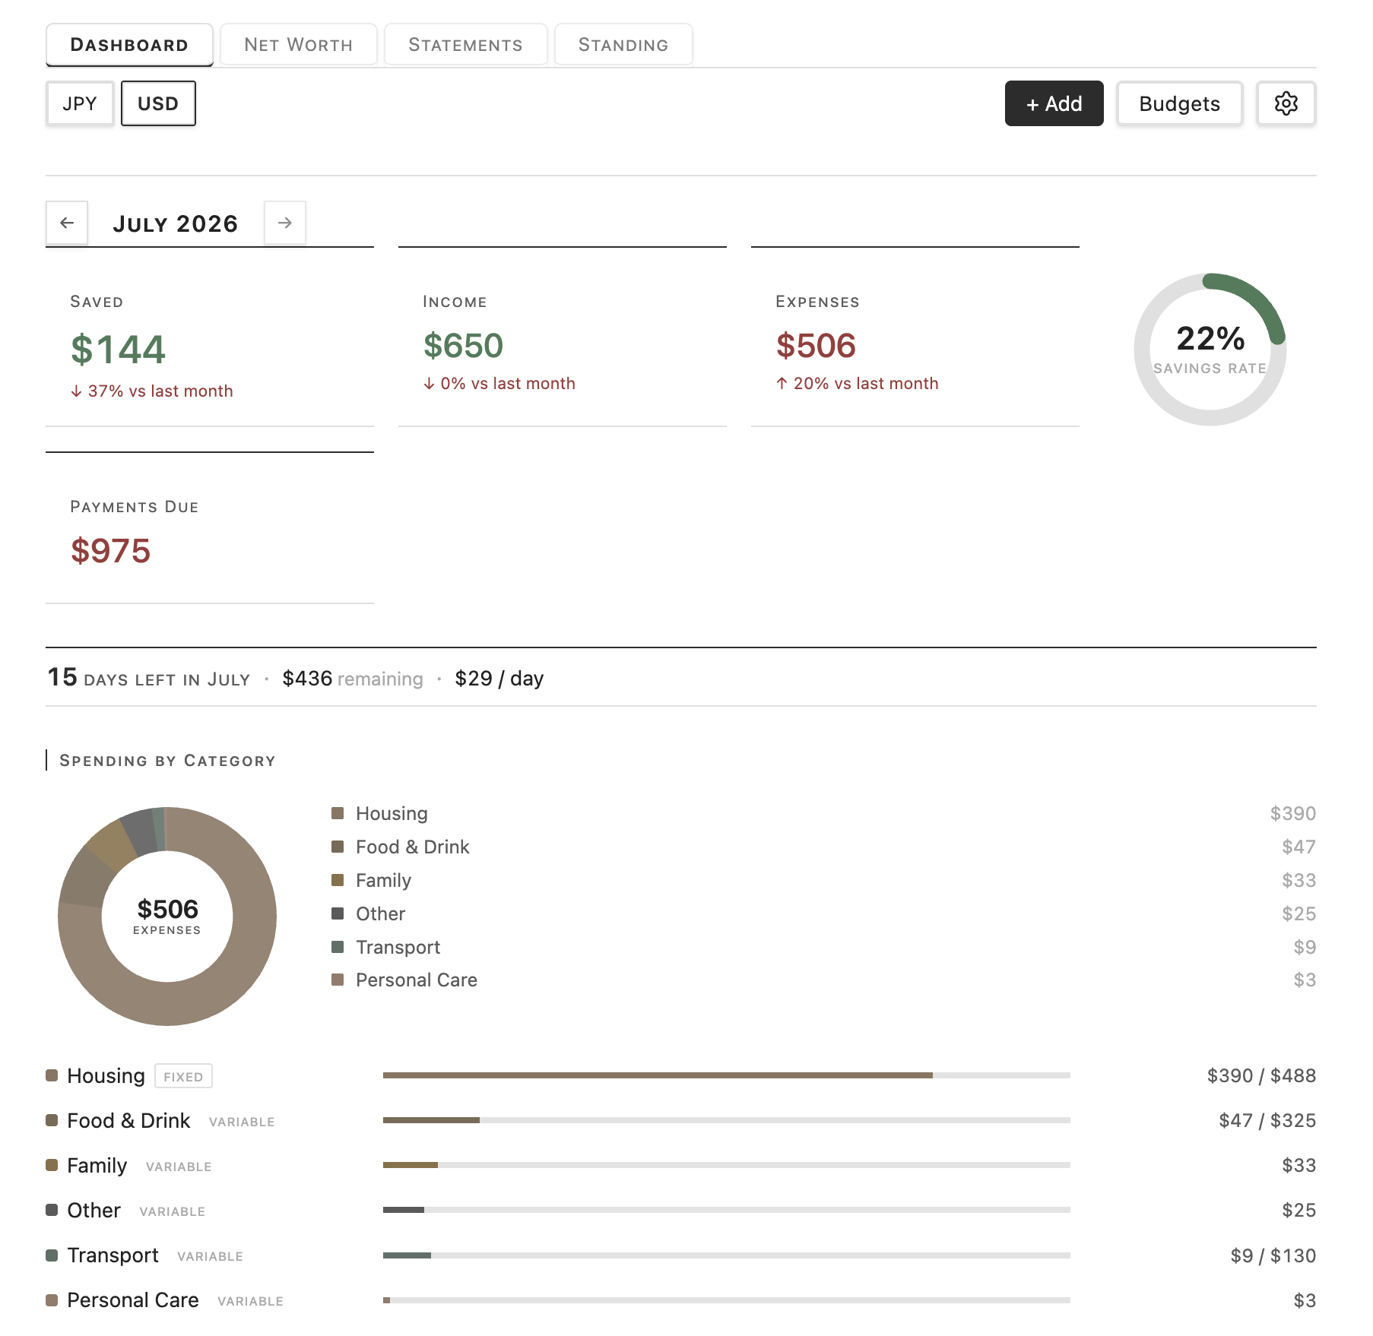Open the Statements tab
Viewport: 1373px width, 1336px height.
coord(465,45)
